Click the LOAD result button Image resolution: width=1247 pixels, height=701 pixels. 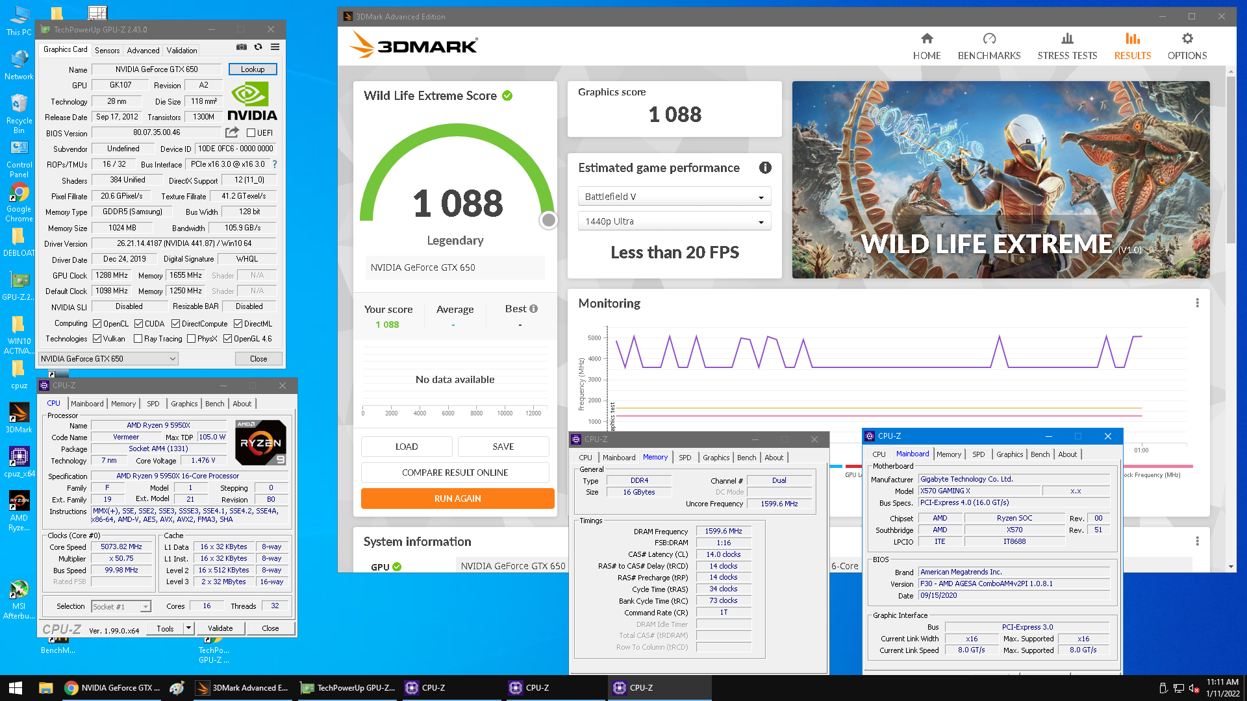click(407, 447)
